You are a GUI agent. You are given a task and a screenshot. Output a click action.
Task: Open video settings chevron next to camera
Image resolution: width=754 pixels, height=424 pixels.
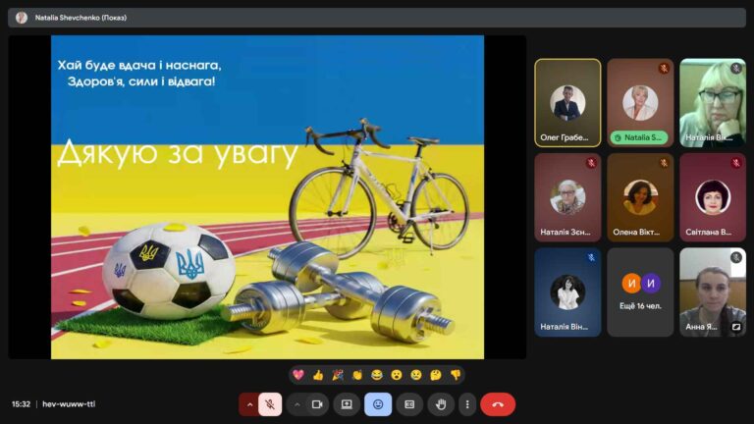pyautogui.click(x=296, y=404)
